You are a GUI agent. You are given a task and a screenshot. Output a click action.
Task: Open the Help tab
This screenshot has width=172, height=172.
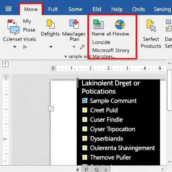tap(117, 9)
